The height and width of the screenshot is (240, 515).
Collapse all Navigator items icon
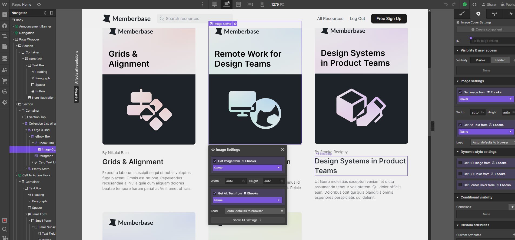tap(45, 13)
